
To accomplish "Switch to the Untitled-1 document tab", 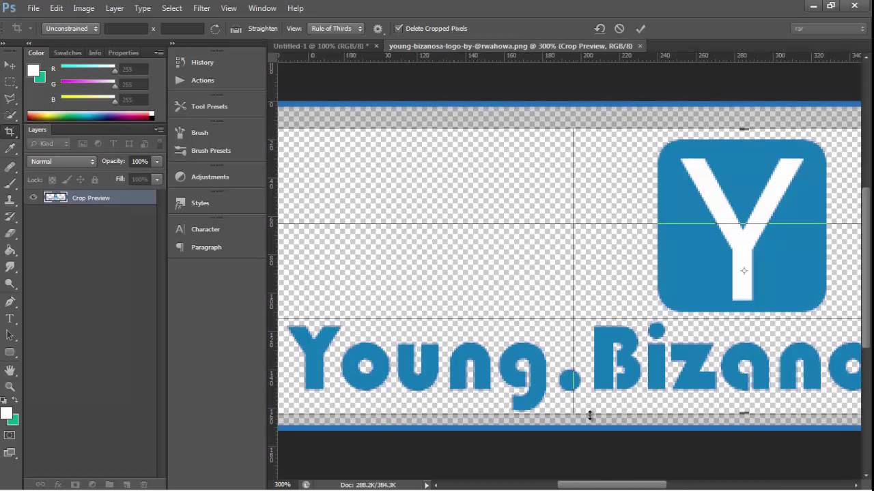I will (x=321, y=46).
